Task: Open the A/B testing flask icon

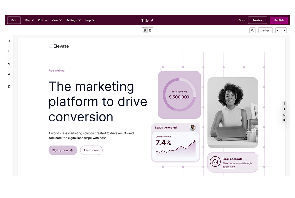Action: pyautogui.click(x=9, y=74)
